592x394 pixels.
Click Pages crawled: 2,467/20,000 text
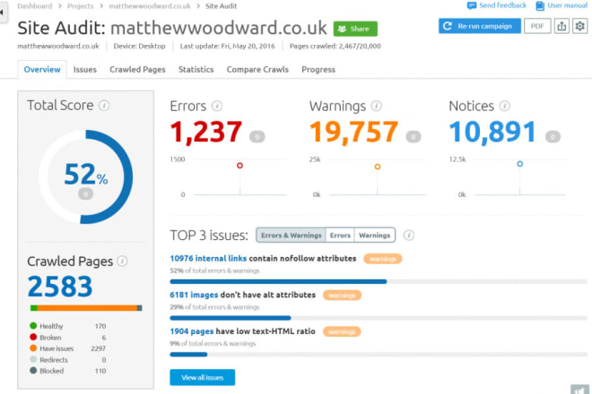pyautogui.click(x=335, y=46)
